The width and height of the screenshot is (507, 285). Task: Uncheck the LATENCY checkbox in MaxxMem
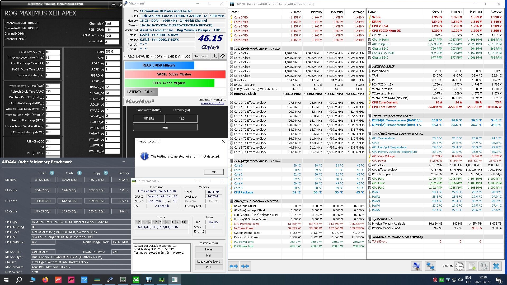(165, 56)
